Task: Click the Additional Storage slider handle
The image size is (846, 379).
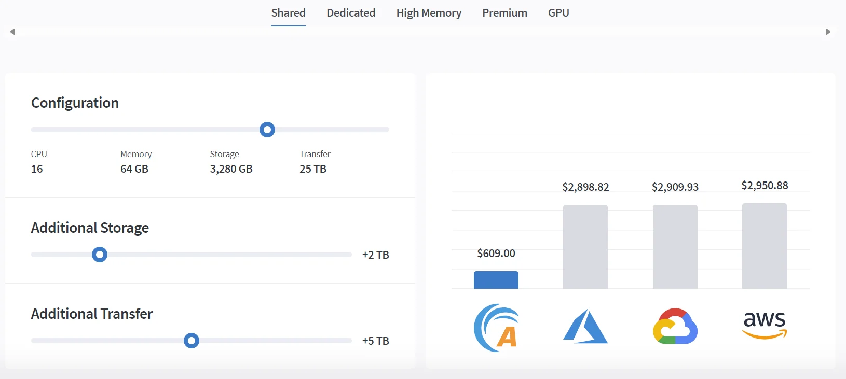Action: 100,255
